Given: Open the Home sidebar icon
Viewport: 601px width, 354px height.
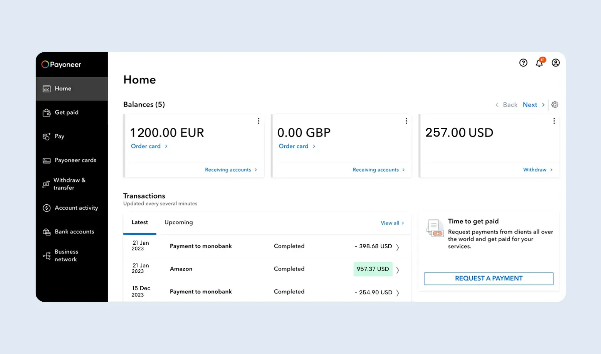Looking at the screenshot, I should pos(47,88).
